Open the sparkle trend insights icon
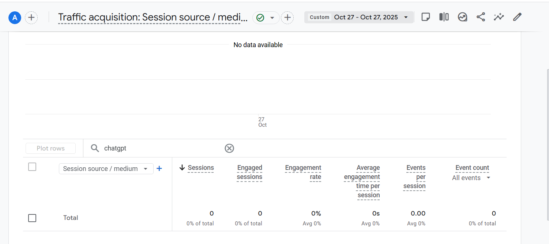The height and width of the screenshot is (244, 549). (x=499, y=17)
